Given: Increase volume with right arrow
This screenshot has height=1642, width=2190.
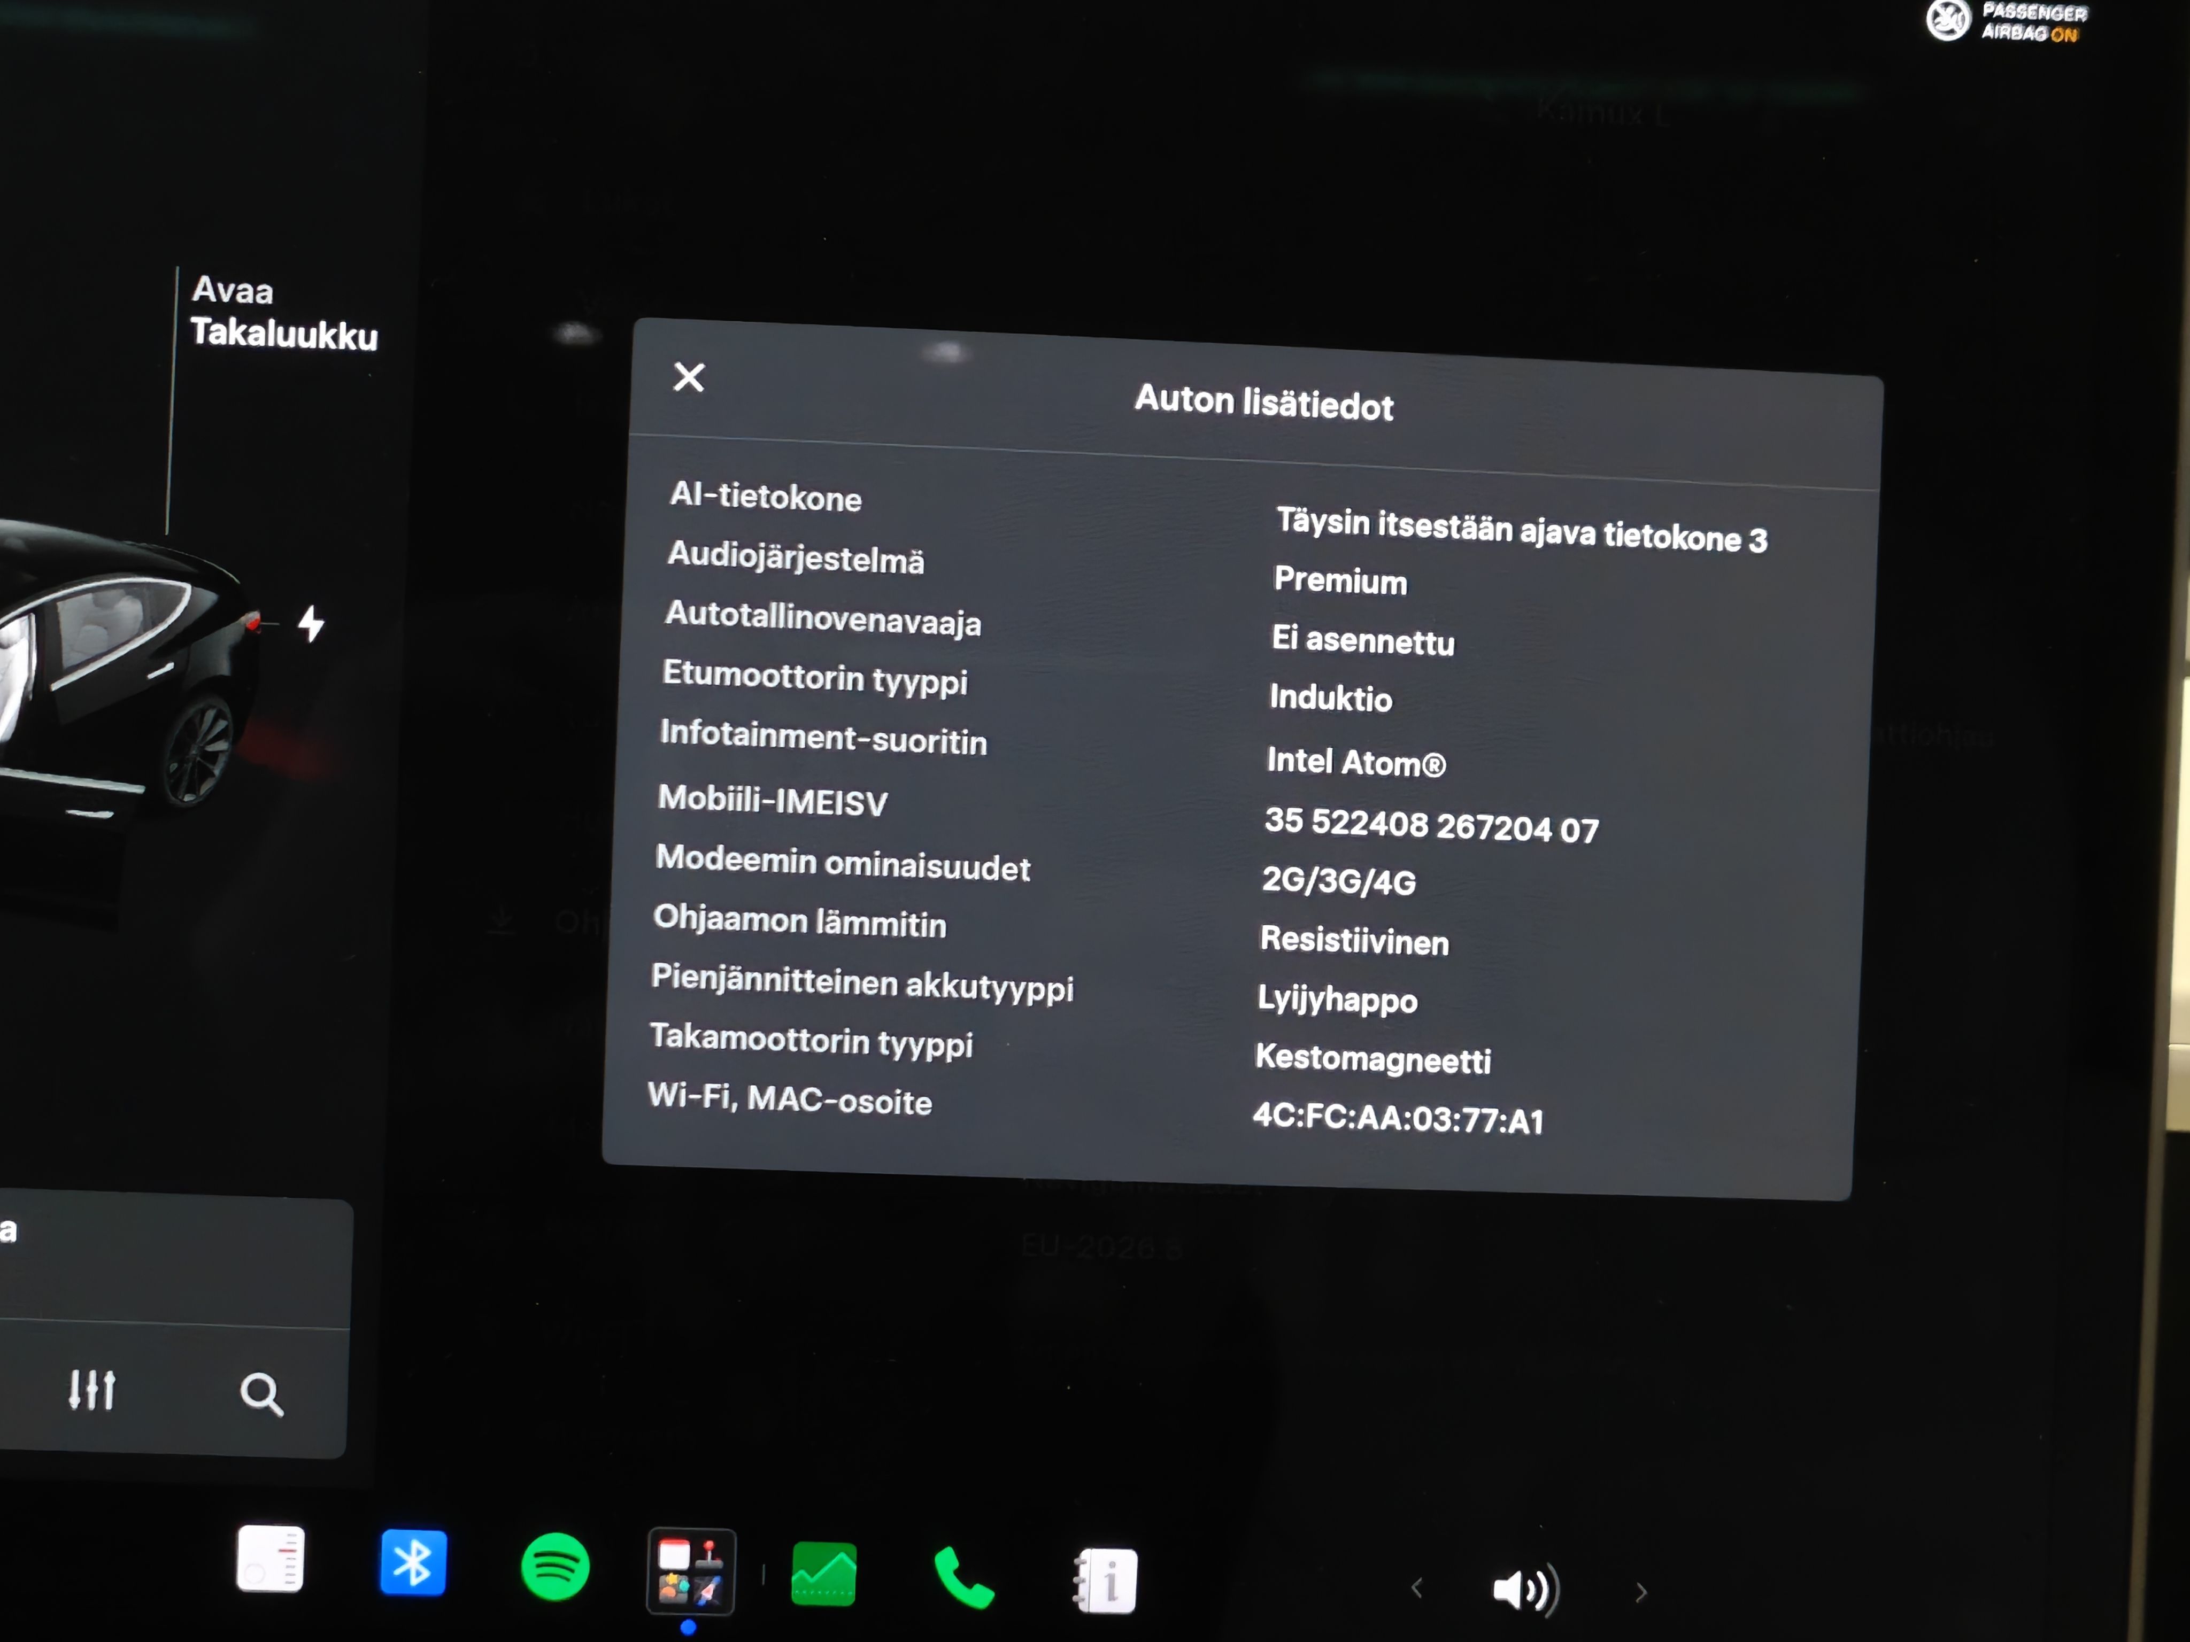Looking at the screenshot, I should [1640, 1592].
